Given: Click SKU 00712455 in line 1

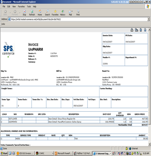Looking at the screenshot, I should (13, 119).
